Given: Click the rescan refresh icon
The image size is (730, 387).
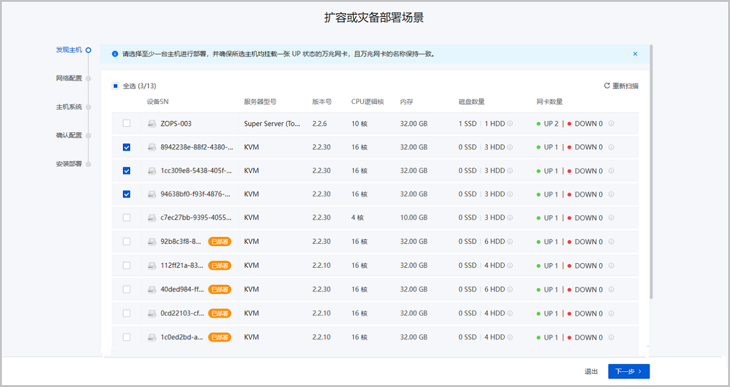Looking at the screenshot, I should [607, 86].
